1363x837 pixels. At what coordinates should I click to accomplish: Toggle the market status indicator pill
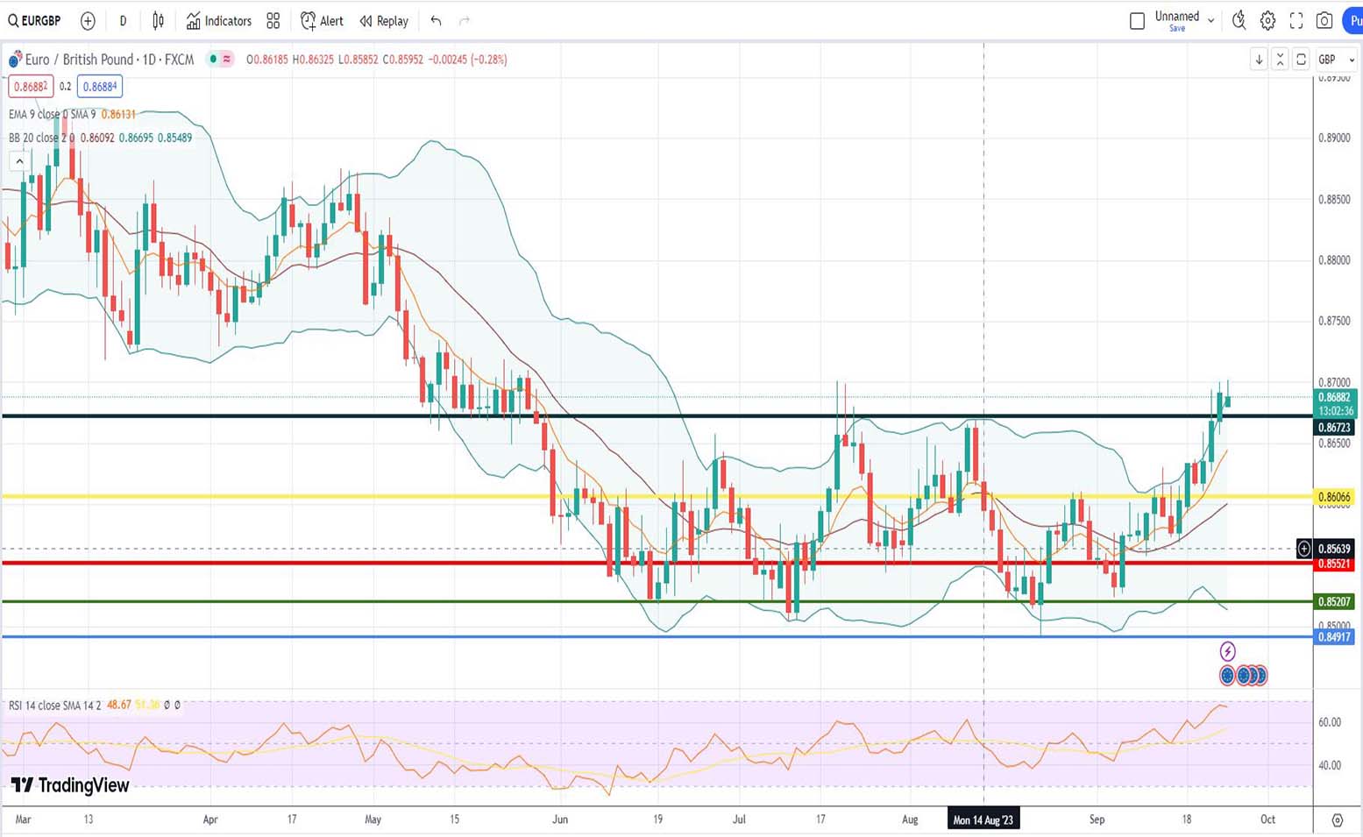219,60
